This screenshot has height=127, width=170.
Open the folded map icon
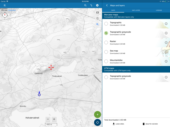[97, 13]
